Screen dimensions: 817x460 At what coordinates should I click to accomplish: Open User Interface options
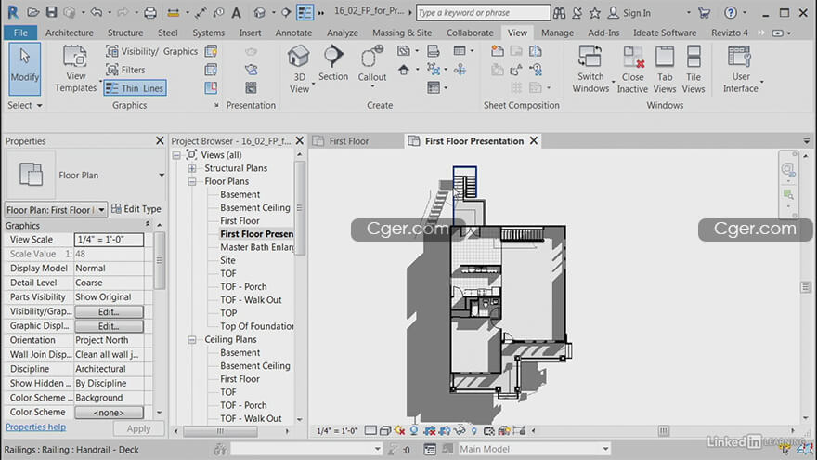tap(741, 69)
